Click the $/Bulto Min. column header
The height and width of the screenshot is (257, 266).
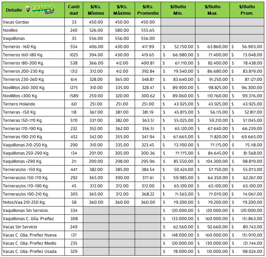178,10
